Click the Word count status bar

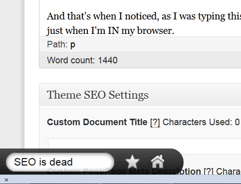[x=140, y=60]
